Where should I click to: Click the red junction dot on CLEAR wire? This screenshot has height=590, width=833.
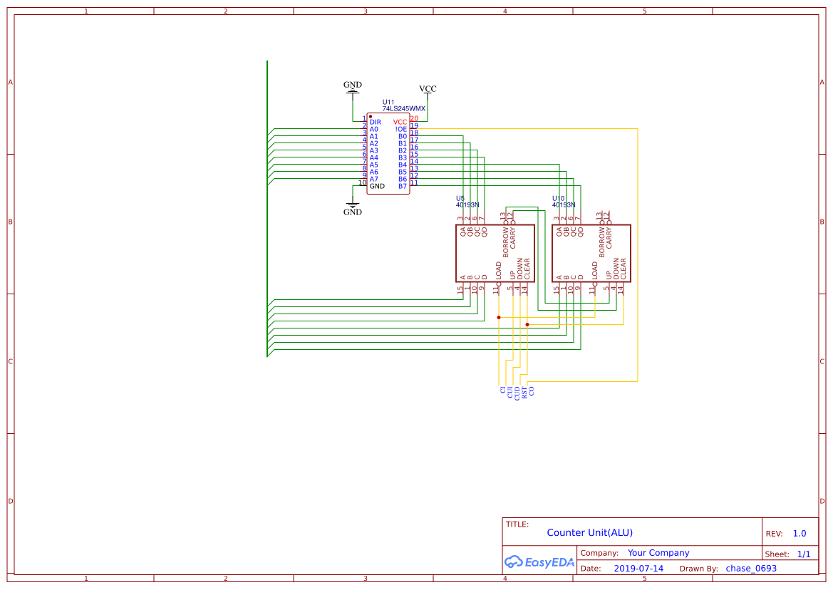click(x=527, y=324)
